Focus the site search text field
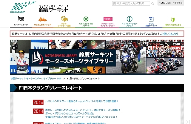This screenshot has width=191, height=124. tap(131, 3)
